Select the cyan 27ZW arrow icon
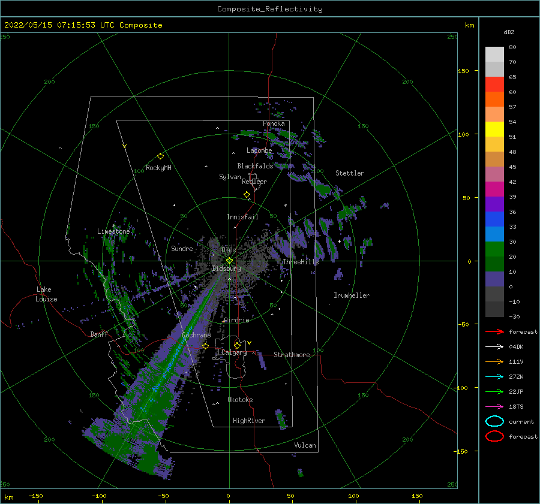The image size is (540, 504). [494, 377]
